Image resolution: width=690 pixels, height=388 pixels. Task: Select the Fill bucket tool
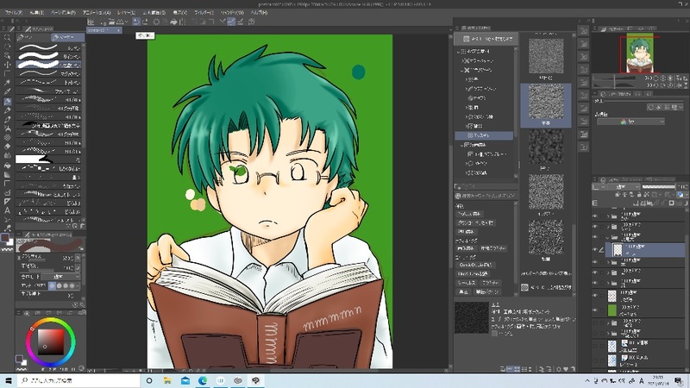(x=7, y=165)
